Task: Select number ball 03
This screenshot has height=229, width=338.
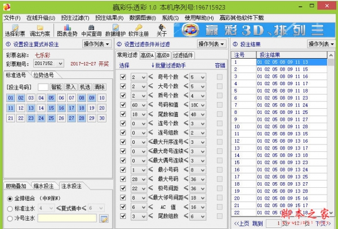Action: click(31, 98)
